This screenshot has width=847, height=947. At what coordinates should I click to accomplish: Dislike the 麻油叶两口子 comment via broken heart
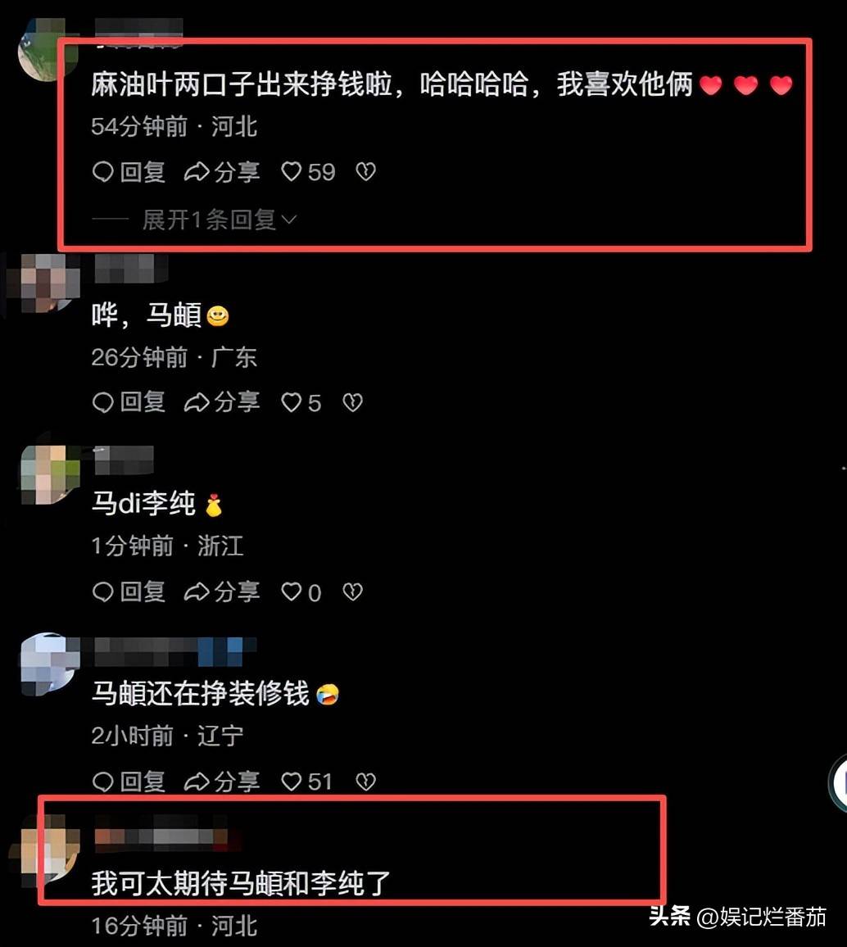366,172
